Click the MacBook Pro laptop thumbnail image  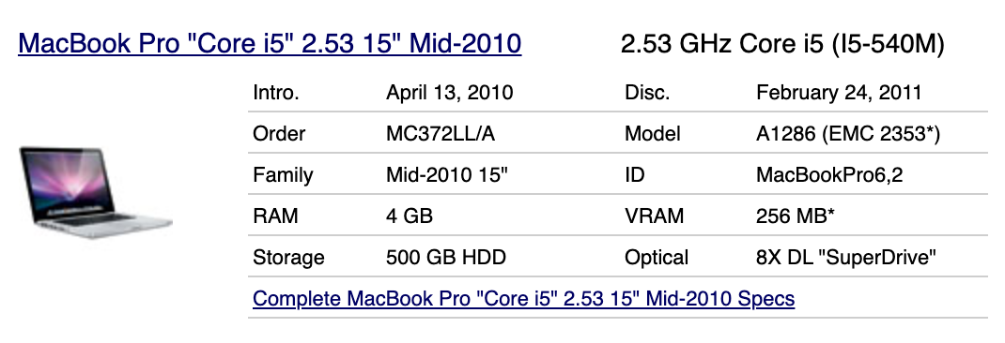pyautogui.click(x=96, y=193)
